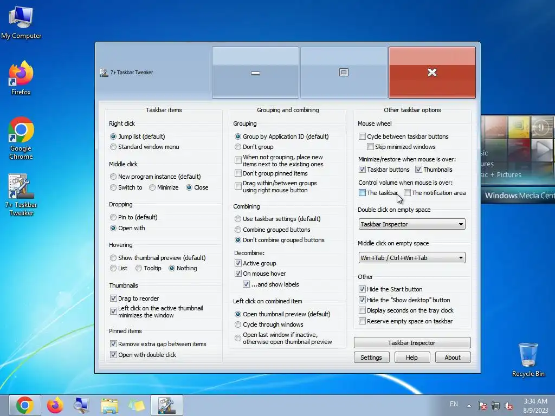Select Cycle through windows option
The width and height of the screenshot is (555, 416).
[269, 324]
